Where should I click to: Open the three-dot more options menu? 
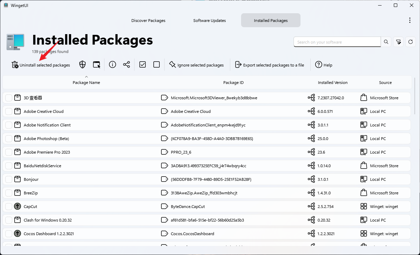(x=410, y=21)
